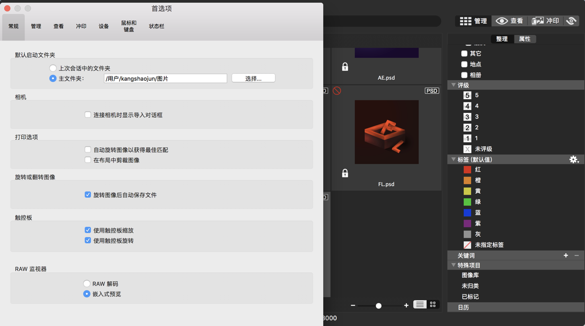Open the label settings gear icon
585x326 pixels.
tap(574, 160)
